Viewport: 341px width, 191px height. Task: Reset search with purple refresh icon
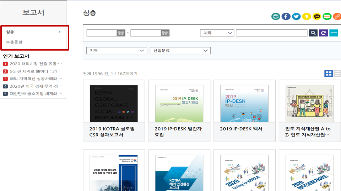pos(323,33)
